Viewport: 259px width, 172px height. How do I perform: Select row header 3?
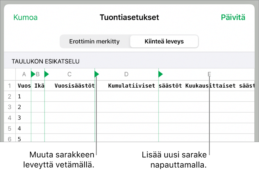(10, 107)
